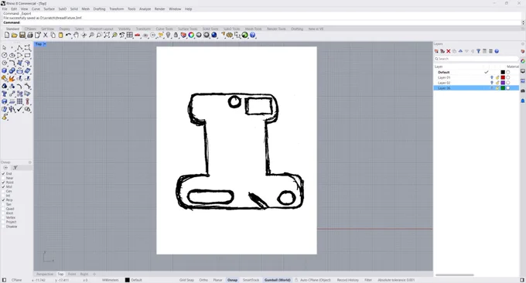Click Record History in the status bar

click(x=348, y=280)
